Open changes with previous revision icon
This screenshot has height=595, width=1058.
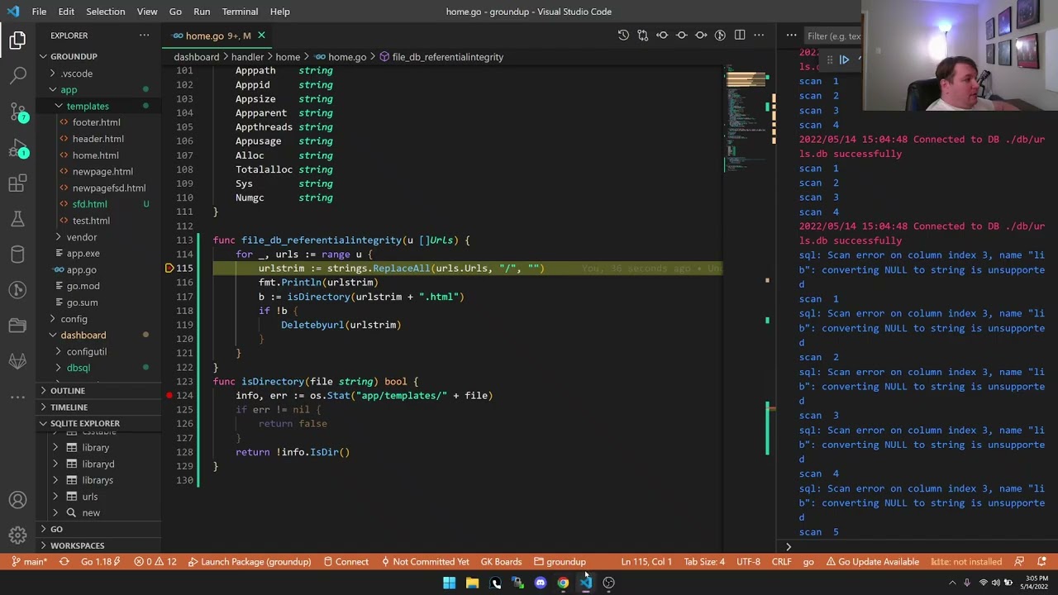click(662, 36)
